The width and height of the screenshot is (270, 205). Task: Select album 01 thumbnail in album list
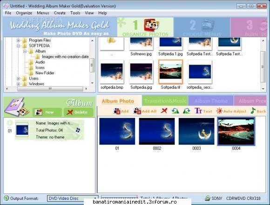(x=22, y=130)
